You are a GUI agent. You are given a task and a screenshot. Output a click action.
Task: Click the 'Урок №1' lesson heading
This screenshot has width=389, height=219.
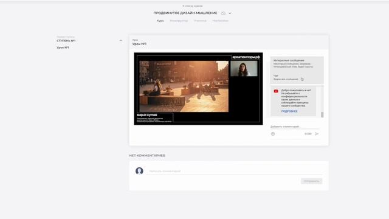[x=139, y=44]
